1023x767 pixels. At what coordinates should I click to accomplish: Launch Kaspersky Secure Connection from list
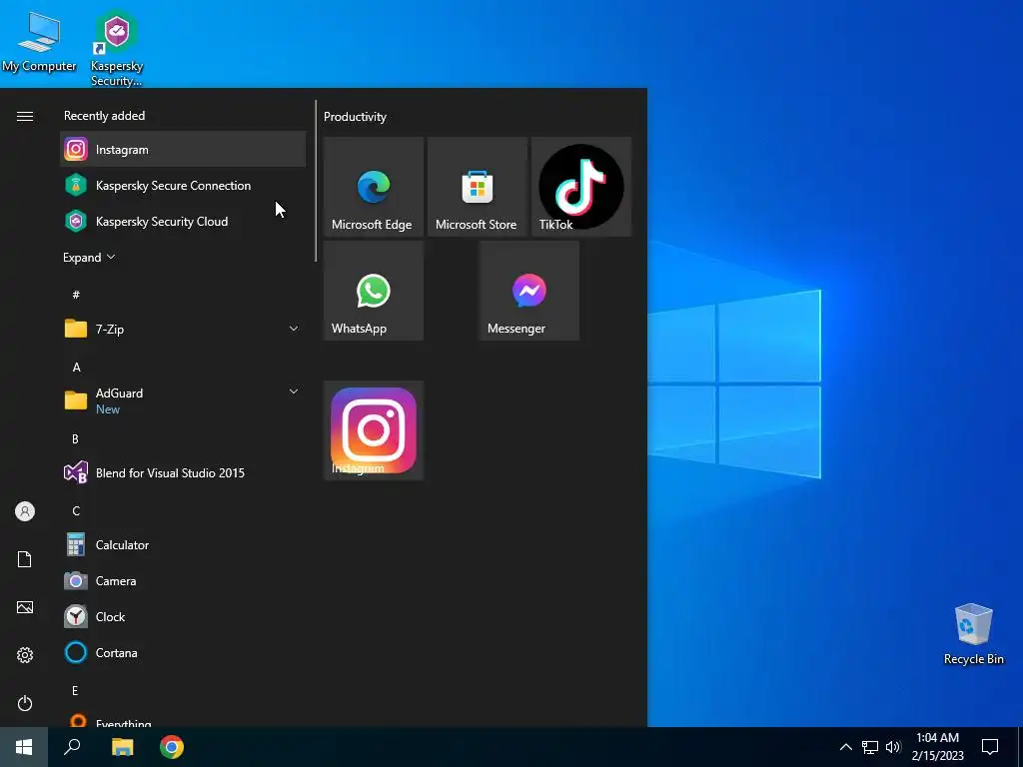click(x=183, y=185)
